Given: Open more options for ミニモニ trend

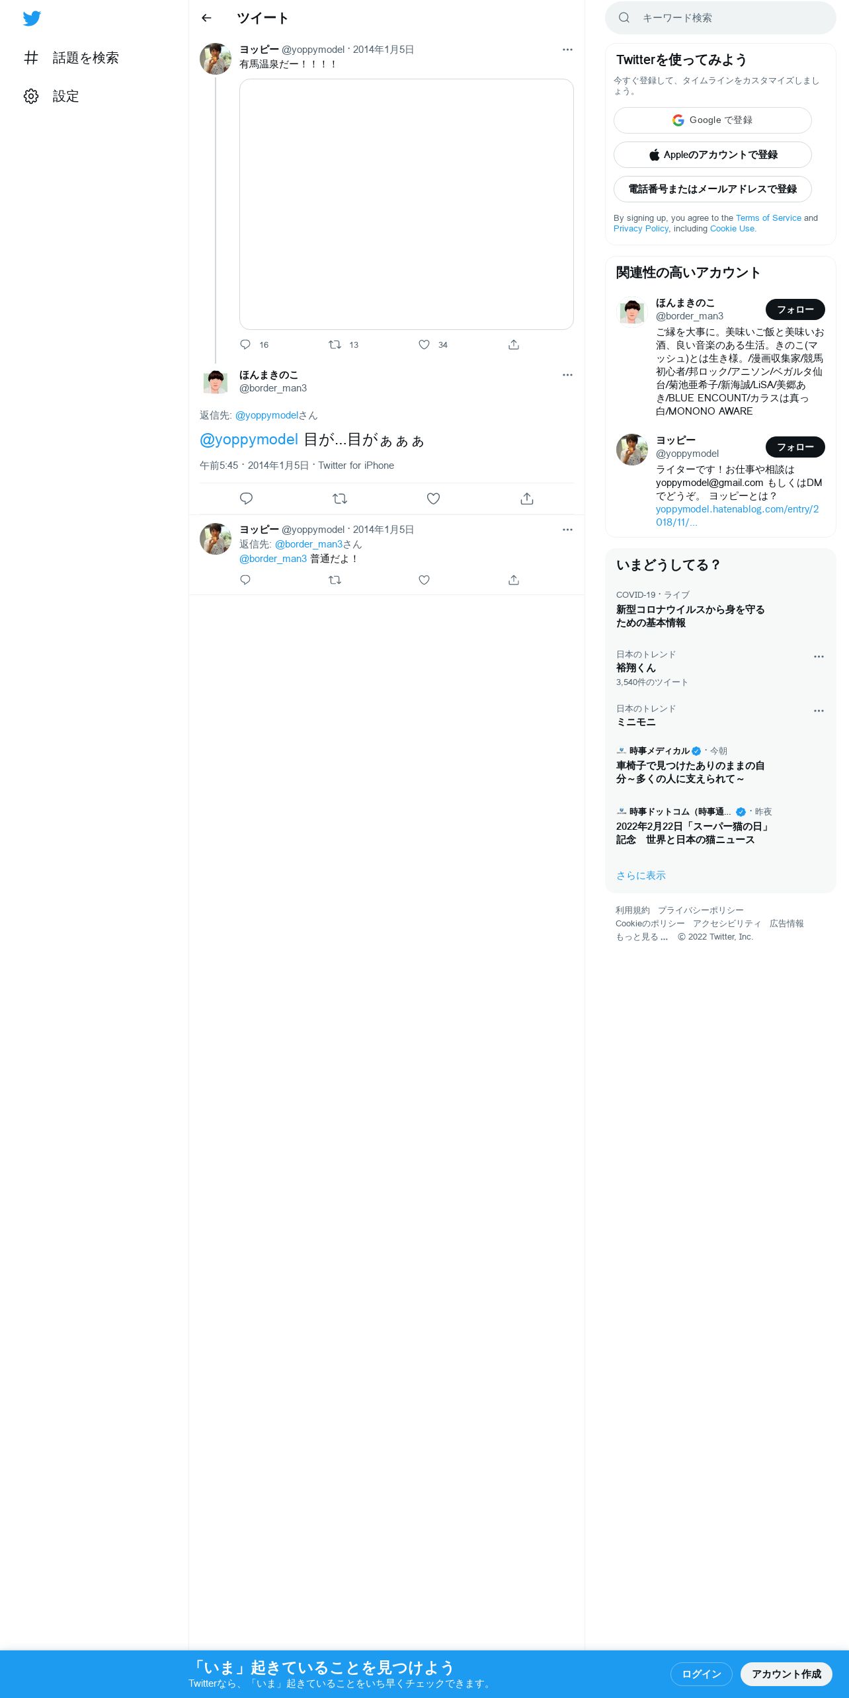Looking at the screenshot, I should tap(819, 711).
